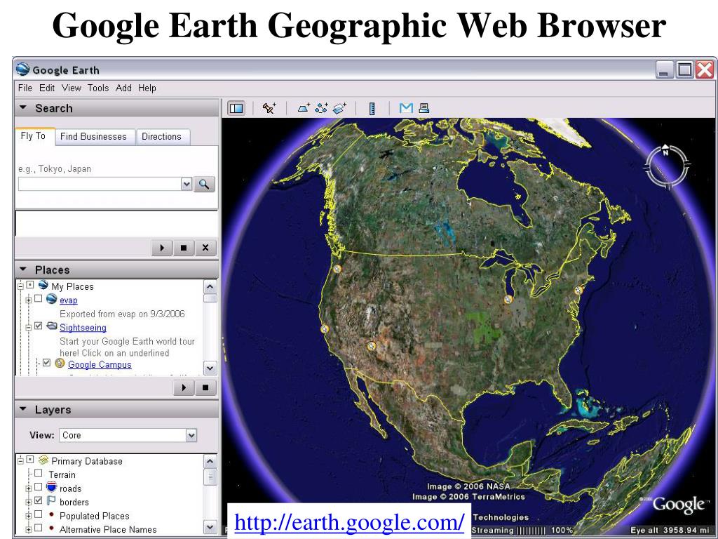Expand the evap tree node

28,300
